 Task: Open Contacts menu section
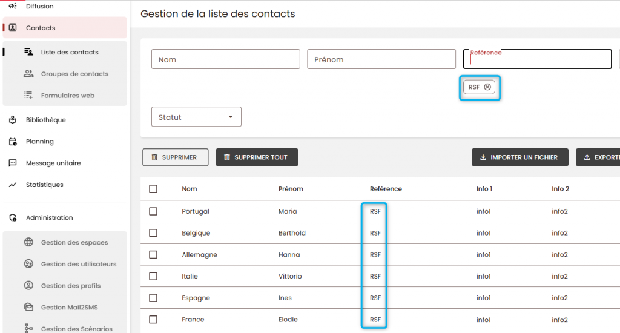(65, 28)
